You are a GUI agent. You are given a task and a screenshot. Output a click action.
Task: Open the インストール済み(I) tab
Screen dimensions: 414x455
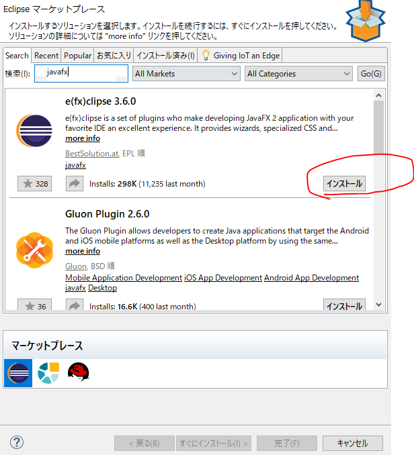click(x=165, y=56)
